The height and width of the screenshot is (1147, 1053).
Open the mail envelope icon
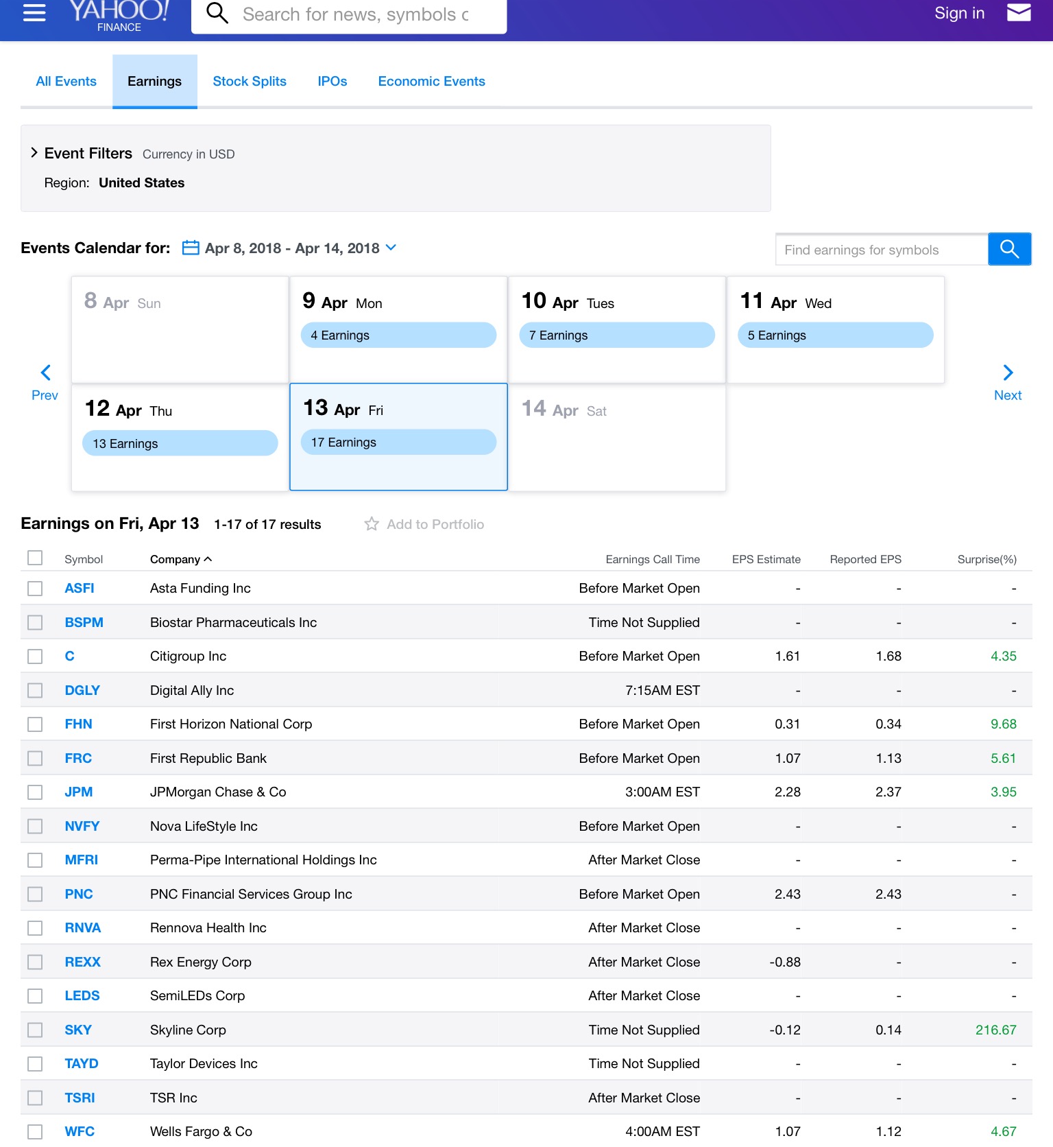coord(1019,12)
